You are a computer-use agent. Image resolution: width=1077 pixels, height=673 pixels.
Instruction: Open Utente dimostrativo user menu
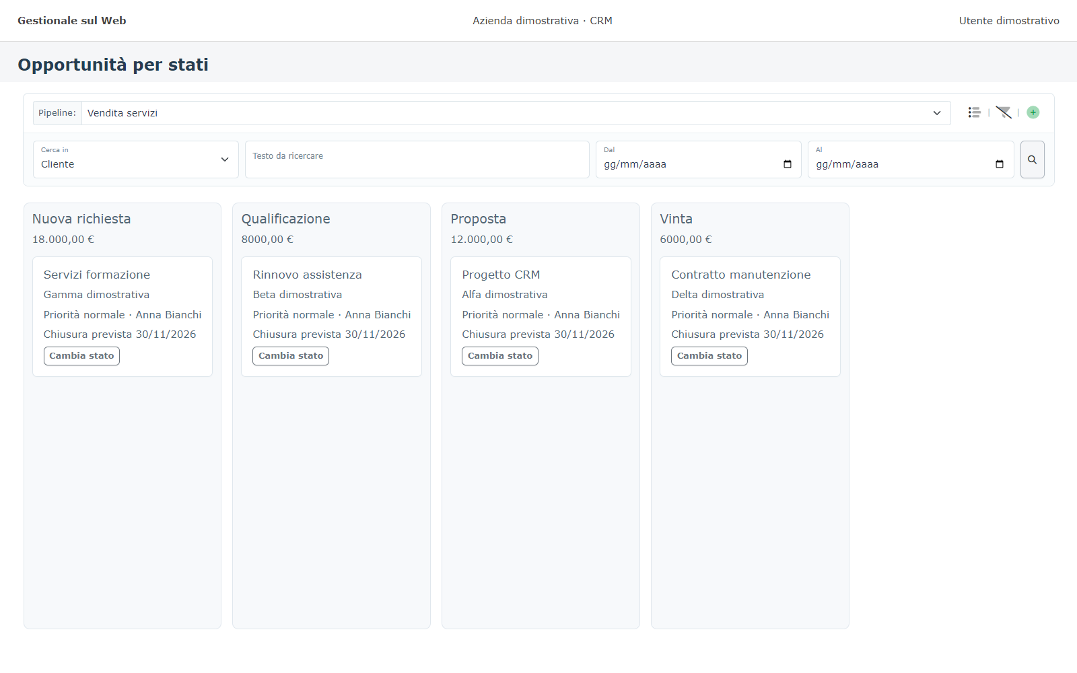coord(1009,21)
